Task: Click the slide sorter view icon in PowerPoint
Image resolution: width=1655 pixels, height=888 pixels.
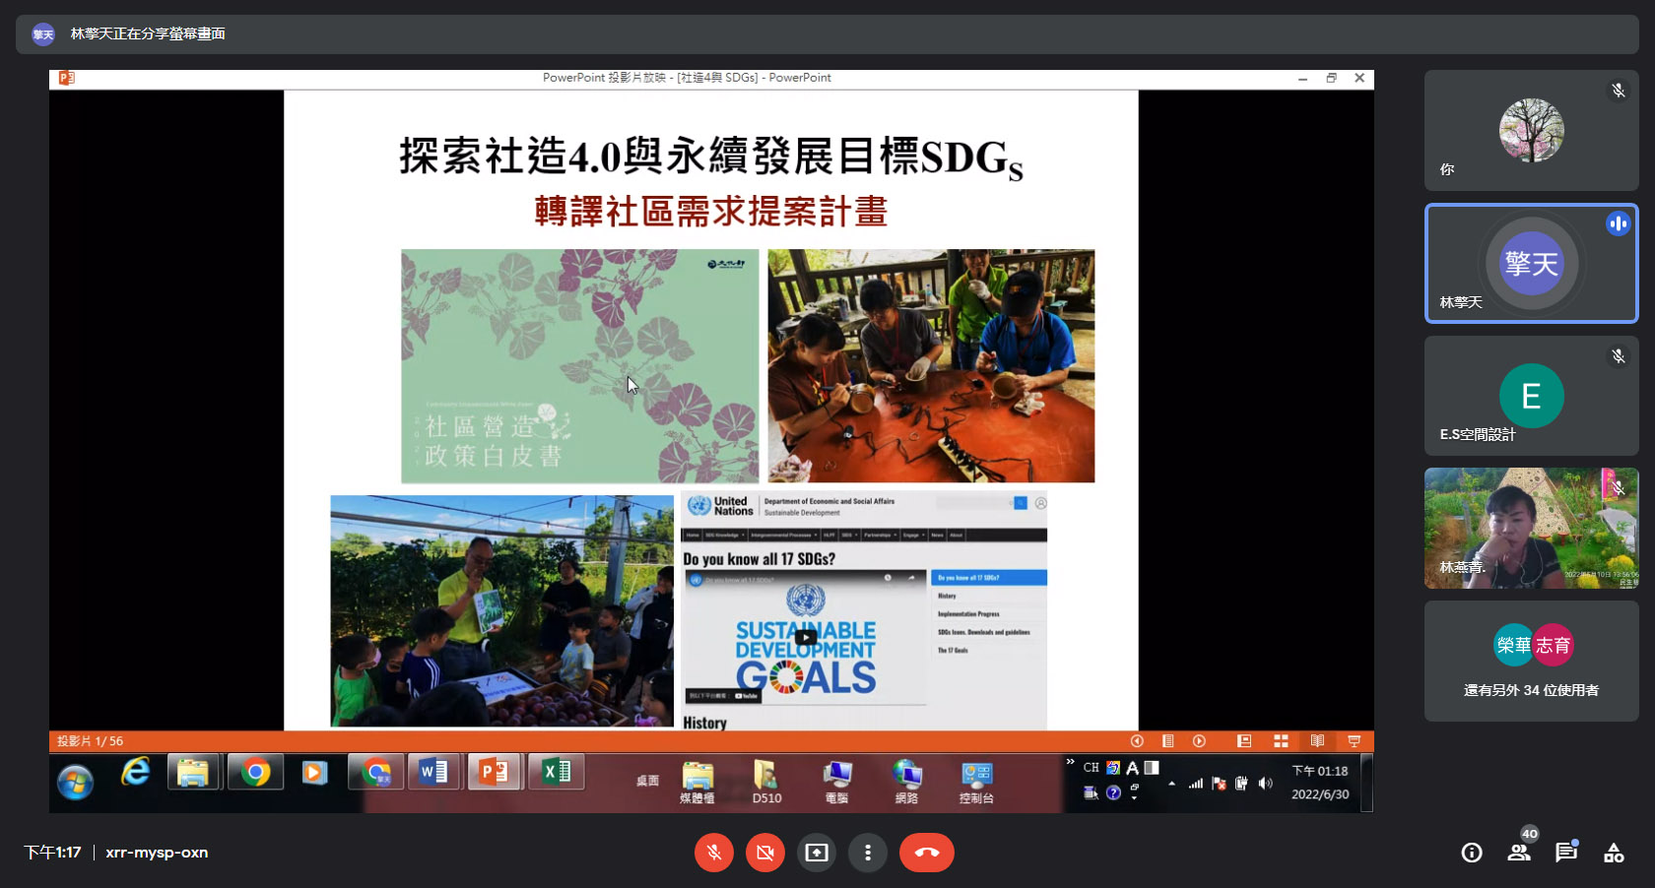Action: (x=1281, y=741)
